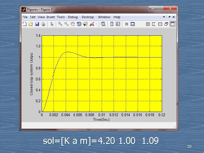Click the x-axis tick label 0.012

(x=114, y=115)
